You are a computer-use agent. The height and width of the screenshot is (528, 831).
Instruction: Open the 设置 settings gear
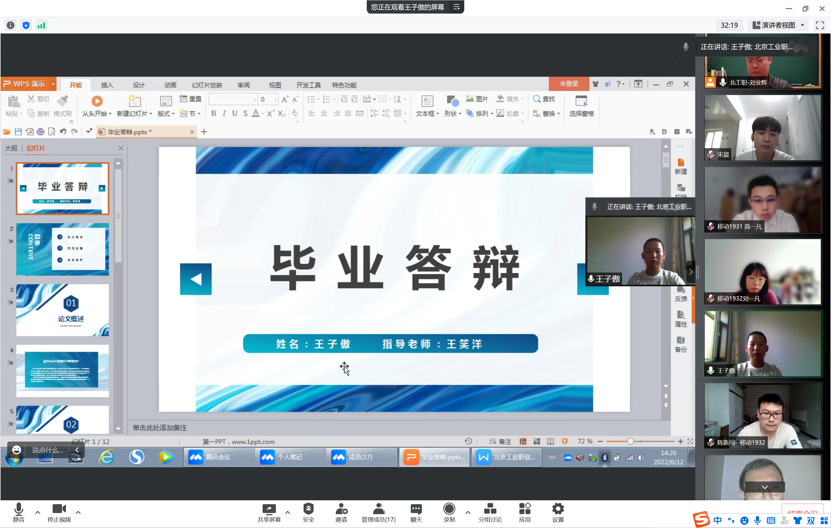[558, 509]
